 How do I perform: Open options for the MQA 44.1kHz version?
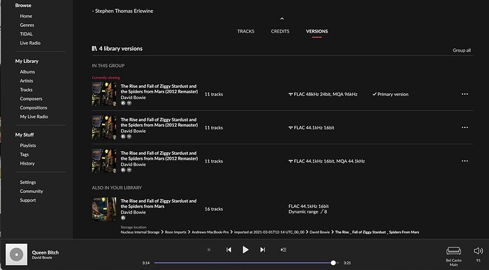tap(465, 161)
